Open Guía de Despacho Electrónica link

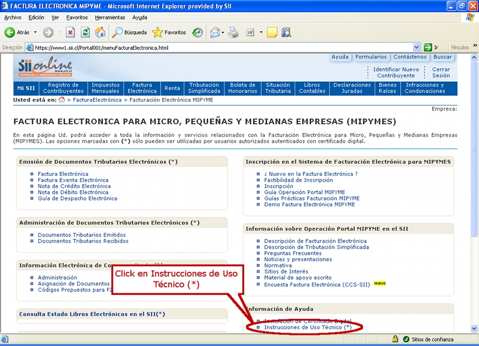tap(77, 198)
